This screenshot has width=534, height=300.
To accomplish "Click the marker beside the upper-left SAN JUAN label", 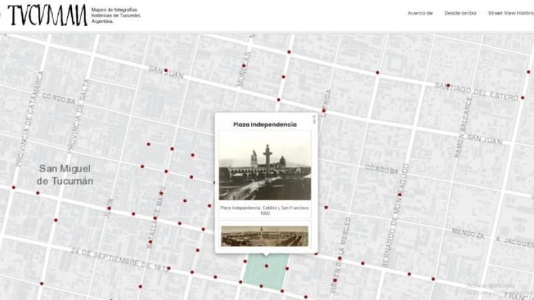I will point(165,70).
